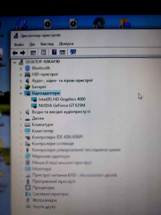
Task: Open the Properties toolbar icon
Action: (44, 52)
